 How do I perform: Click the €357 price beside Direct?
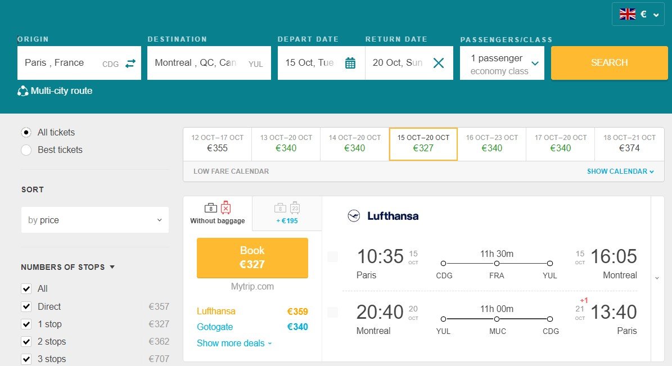tap(159, 306)
